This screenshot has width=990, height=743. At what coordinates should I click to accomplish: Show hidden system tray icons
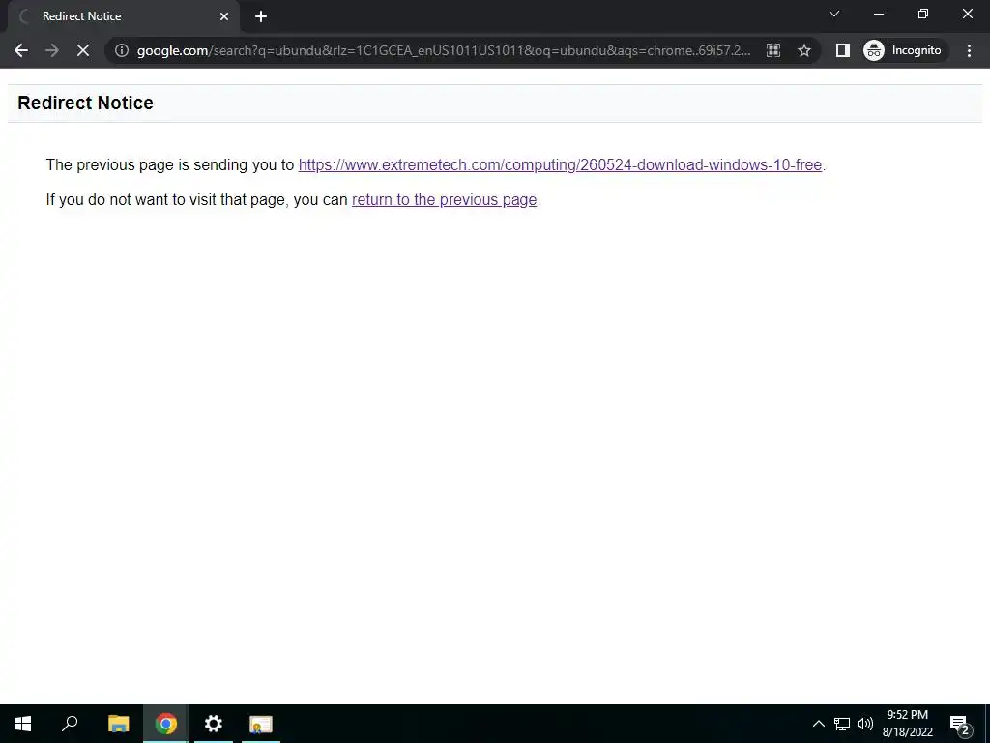[x=818, y=724]
